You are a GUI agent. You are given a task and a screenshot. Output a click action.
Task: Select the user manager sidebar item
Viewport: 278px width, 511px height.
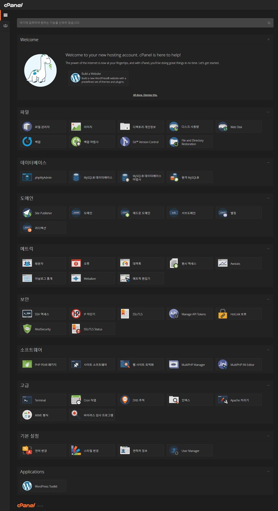coord(5,26)
